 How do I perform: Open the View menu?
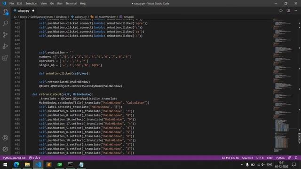(44, 3)
